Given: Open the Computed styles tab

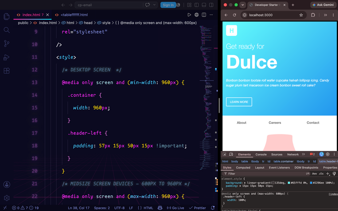Looking at the screenshot, I should (x=243, y=167).
